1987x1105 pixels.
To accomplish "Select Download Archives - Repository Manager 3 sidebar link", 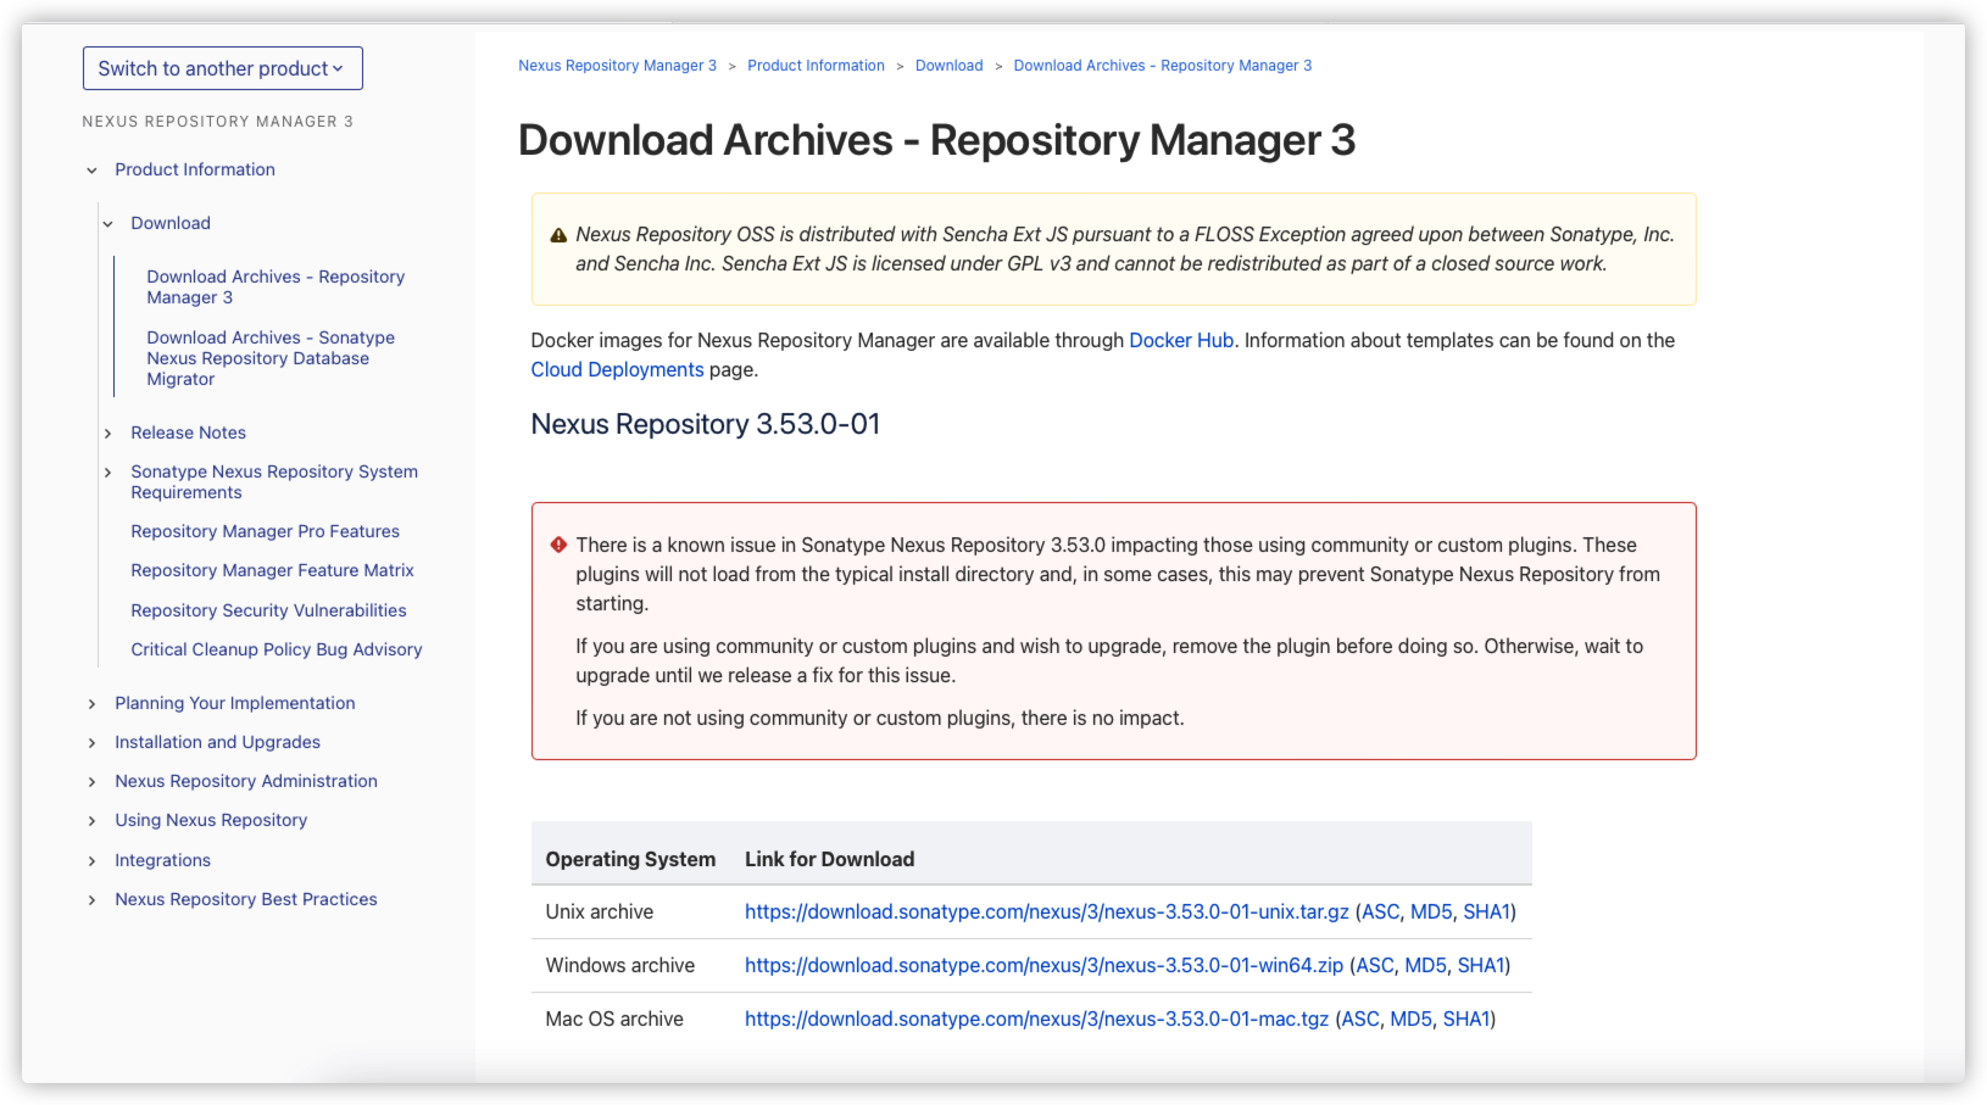I will pos(275,287).
